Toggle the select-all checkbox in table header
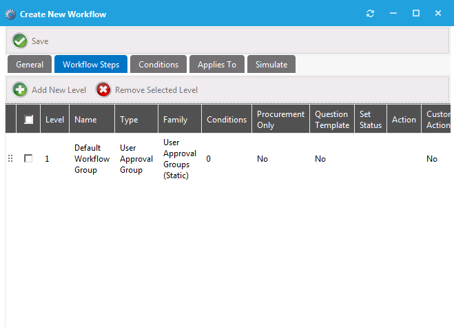The image size is (454, 331). pyautogui.click(x=28, y=119)
